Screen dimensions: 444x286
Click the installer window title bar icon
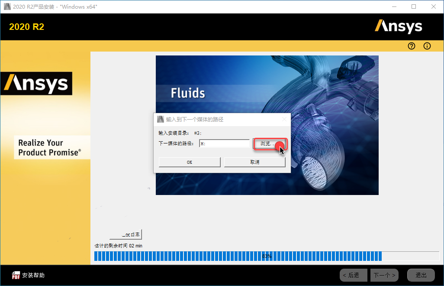click(x=7, y=6)
